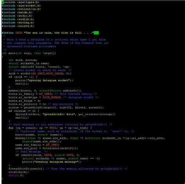
Task: Click the line 'close(sock);'
Action: 19,172
